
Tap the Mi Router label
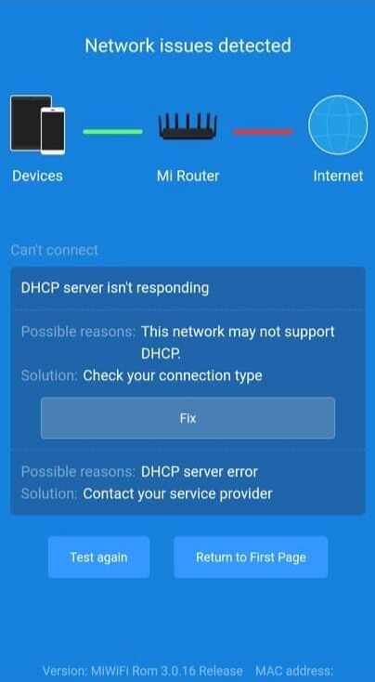tap(187, 176)
